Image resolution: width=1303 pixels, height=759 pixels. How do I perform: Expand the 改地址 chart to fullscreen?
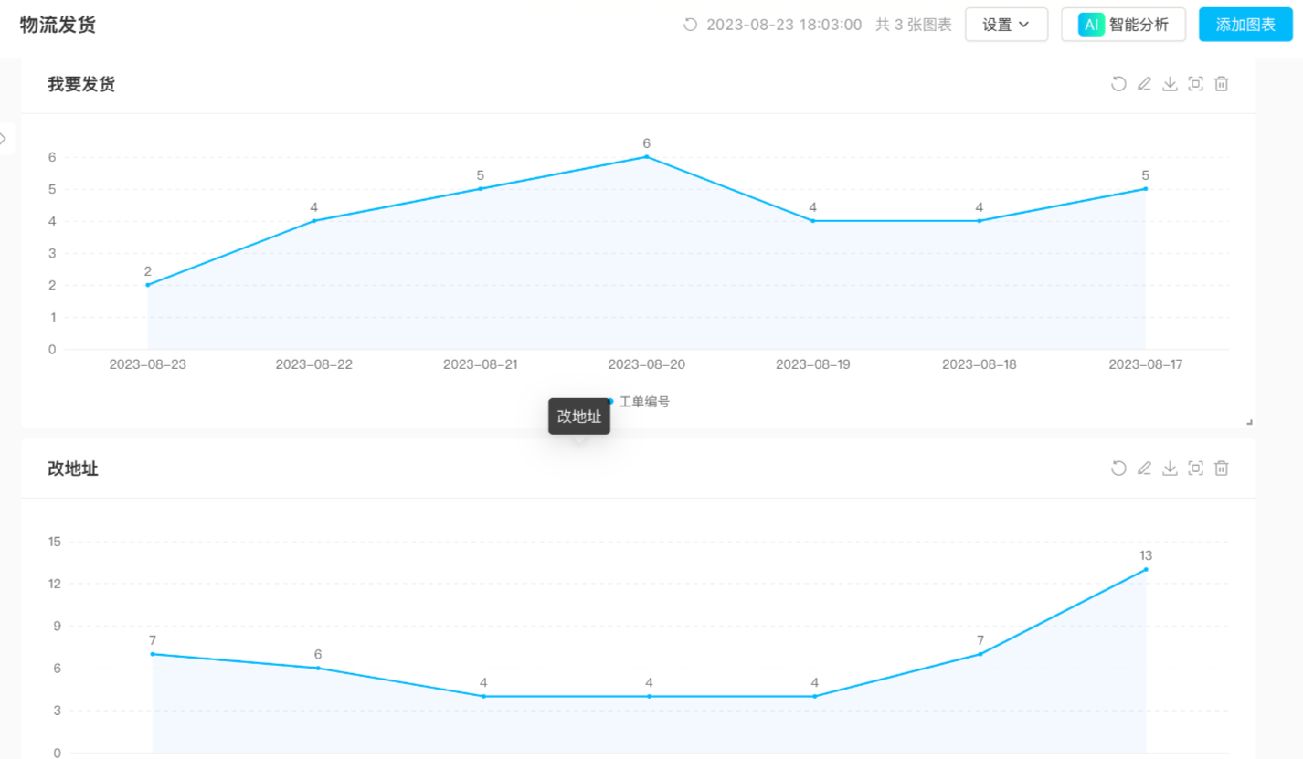click(1195, 469)
